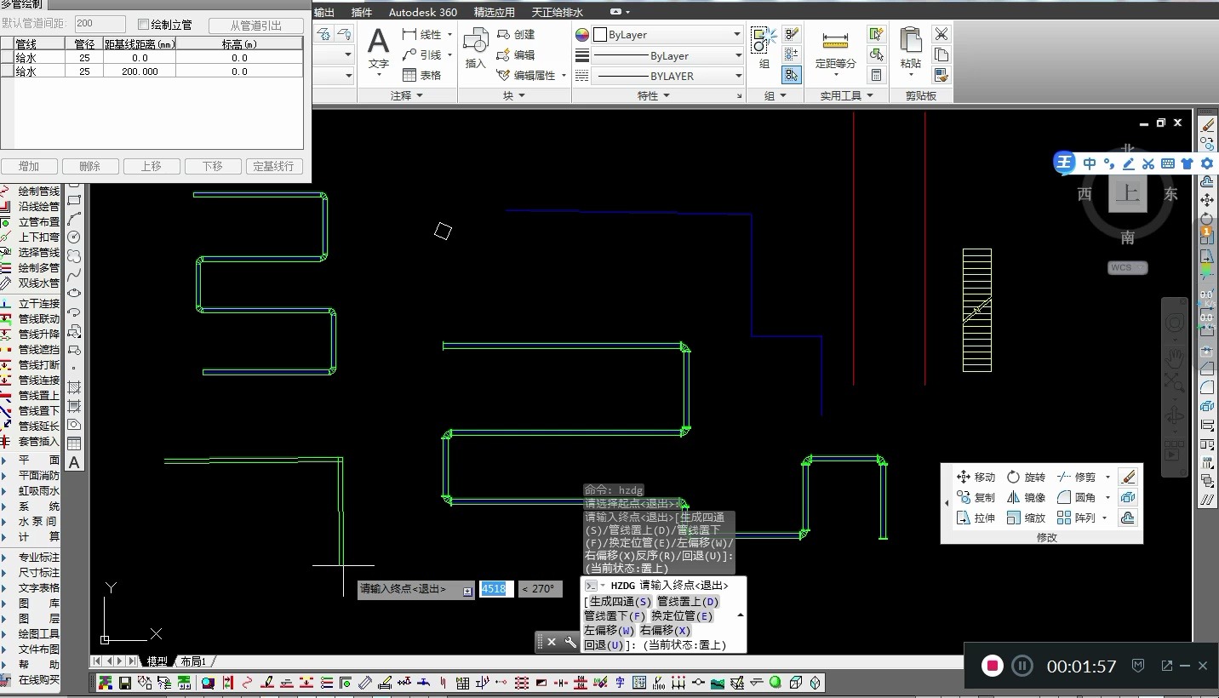
Task: Open the 插件 ribbon tab
Action: [x=362, y=12]
